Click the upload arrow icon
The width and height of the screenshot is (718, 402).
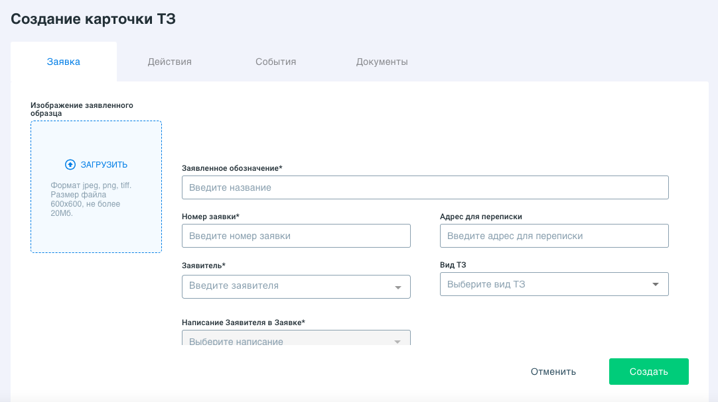(70, 165)
